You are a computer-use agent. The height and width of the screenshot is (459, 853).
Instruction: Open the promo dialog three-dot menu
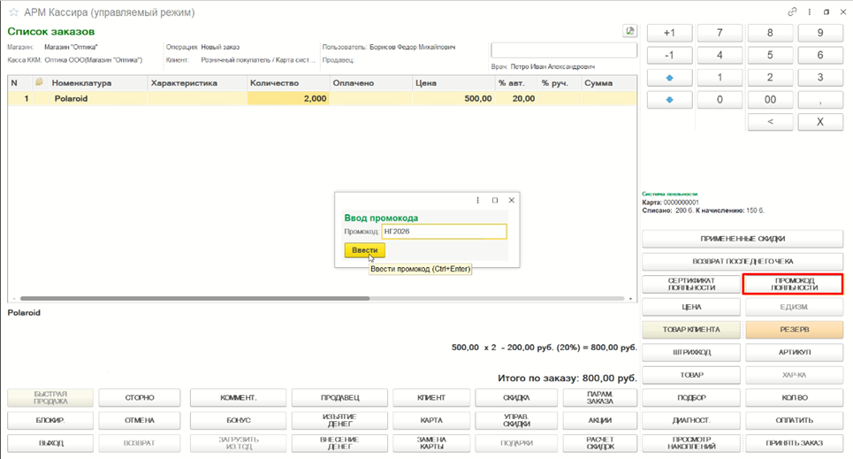(x=477, y=201)
